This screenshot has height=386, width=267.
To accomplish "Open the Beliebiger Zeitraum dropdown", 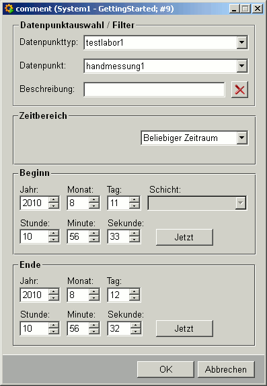I will tap(242, 138).
